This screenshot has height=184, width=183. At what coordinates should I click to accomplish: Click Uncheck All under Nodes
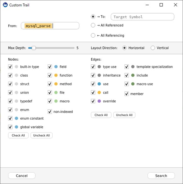click(42, 135)
